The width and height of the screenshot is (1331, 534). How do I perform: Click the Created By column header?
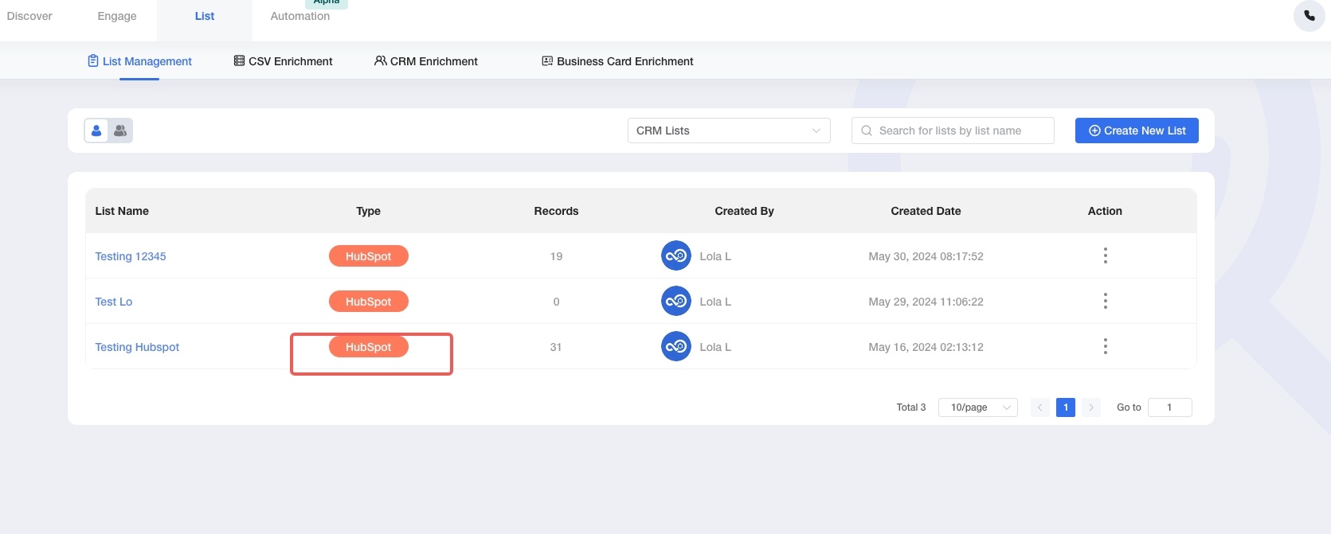tap(744, 211)
